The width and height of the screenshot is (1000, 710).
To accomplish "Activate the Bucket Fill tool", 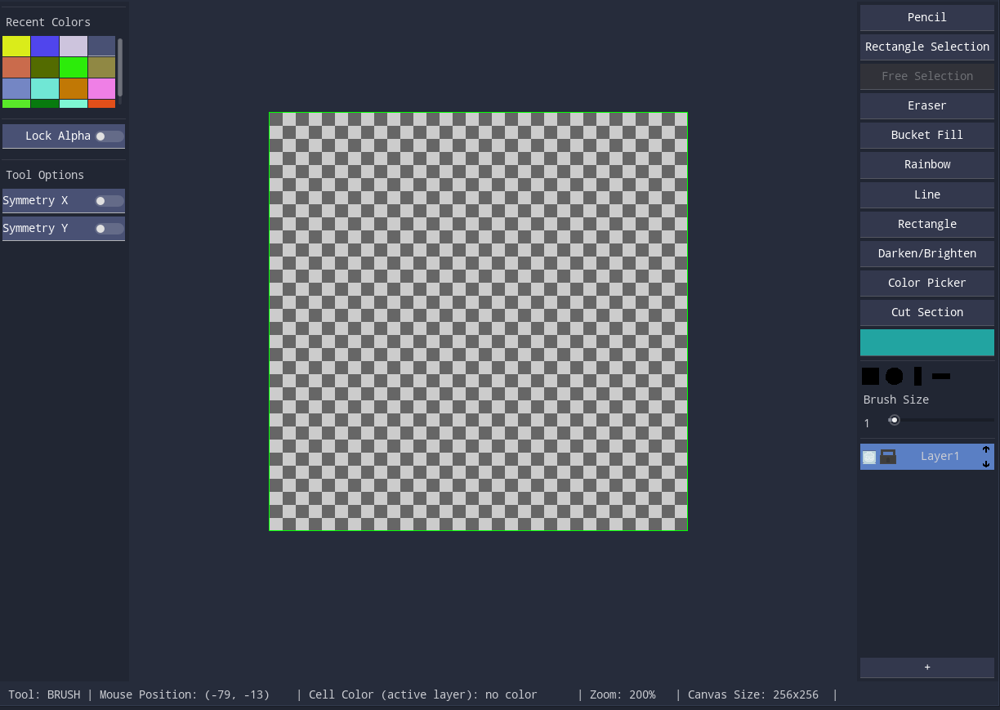I will (926, 135).
